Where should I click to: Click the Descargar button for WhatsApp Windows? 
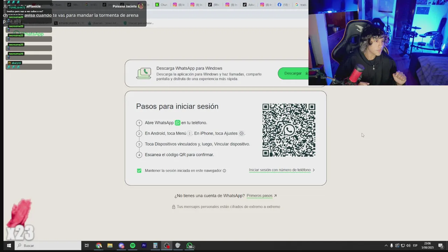tap(293, 73)
